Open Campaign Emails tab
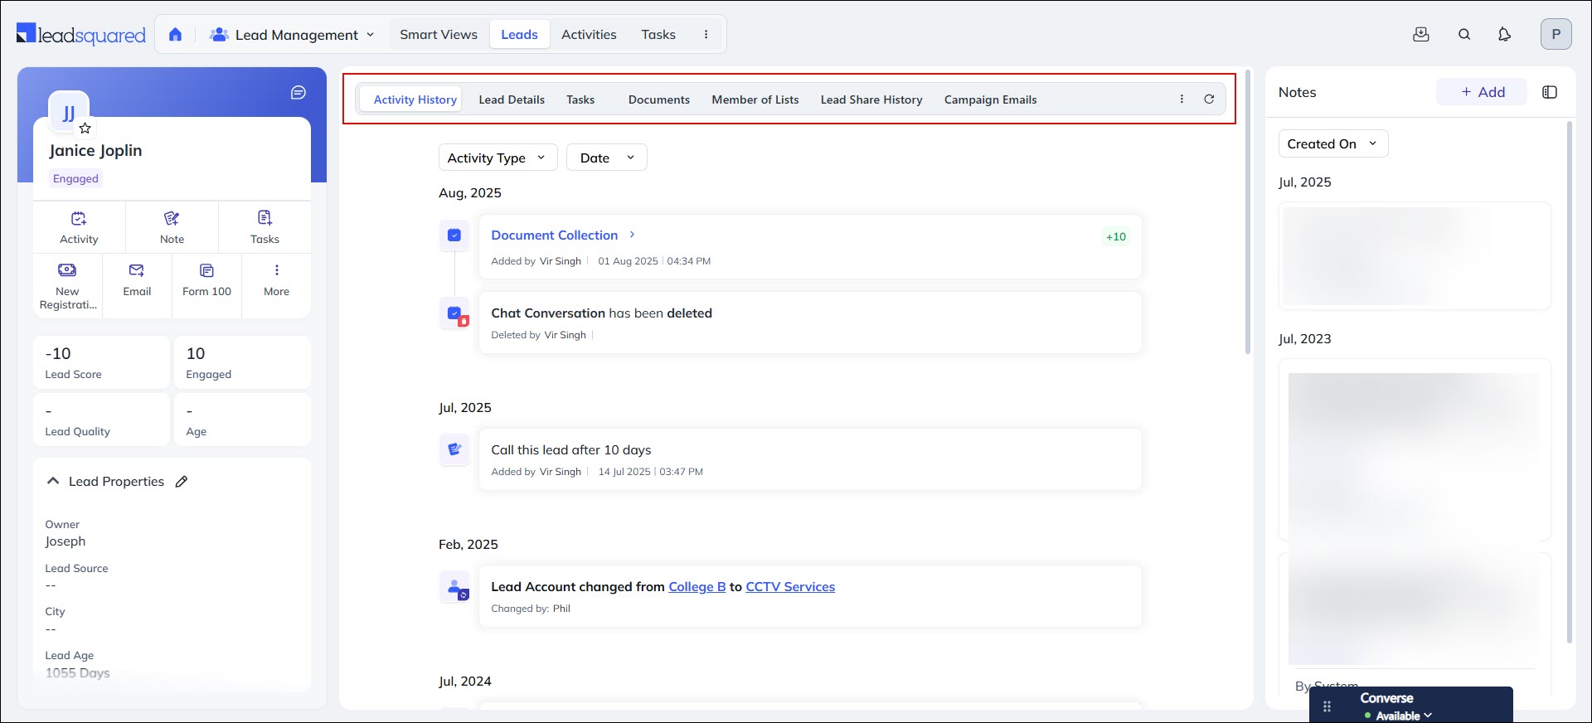This screenshot has height=723, width=1592. coord(990,99)
